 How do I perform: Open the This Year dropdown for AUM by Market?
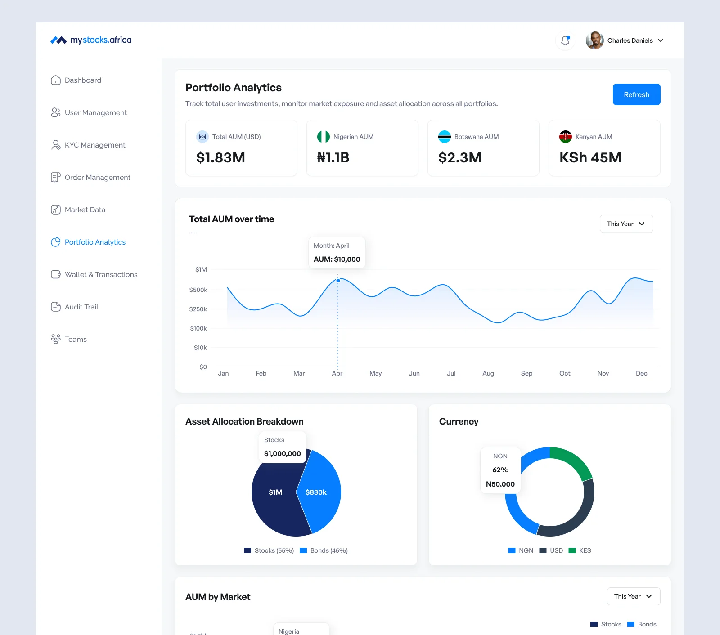click(x=634, y=596)
